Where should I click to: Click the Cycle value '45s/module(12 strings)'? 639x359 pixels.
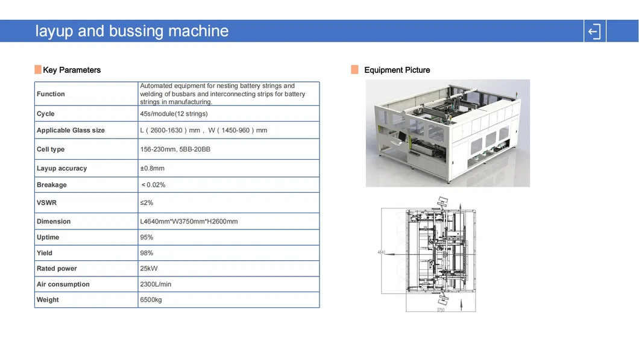(174, 114)
